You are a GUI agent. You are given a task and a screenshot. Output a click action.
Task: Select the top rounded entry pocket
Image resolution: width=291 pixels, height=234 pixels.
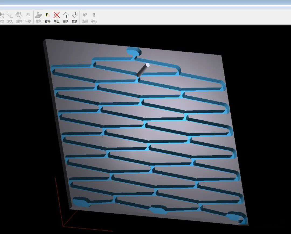coord(134,52)
